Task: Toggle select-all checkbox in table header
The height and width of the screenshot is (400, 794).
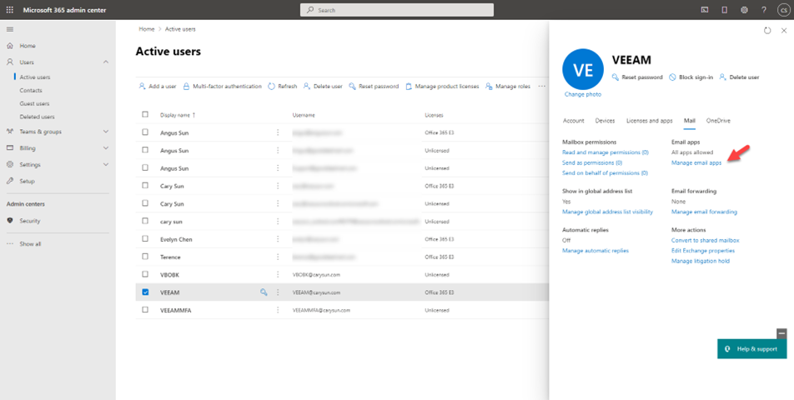Action: pos(145,114)
